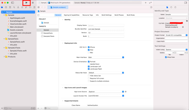The height and width of the screenshot is (110, 189).
Task: Uncheck the iPhone device checkbox
Action: (89, 47)
